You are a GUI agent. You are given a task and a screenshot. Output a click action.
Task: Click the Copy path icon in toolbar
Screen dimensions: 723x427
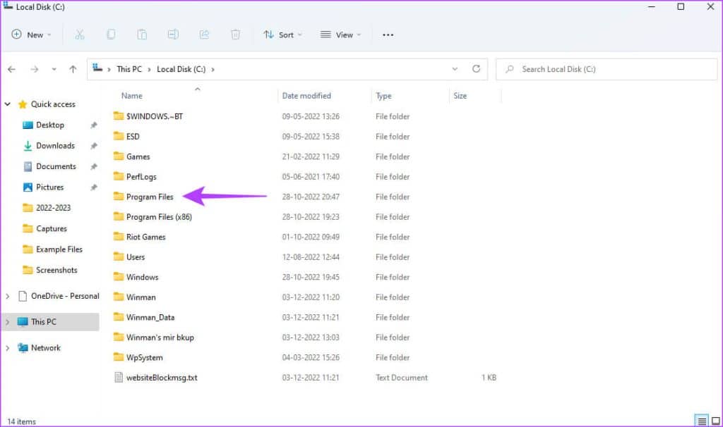coord(141,35)
